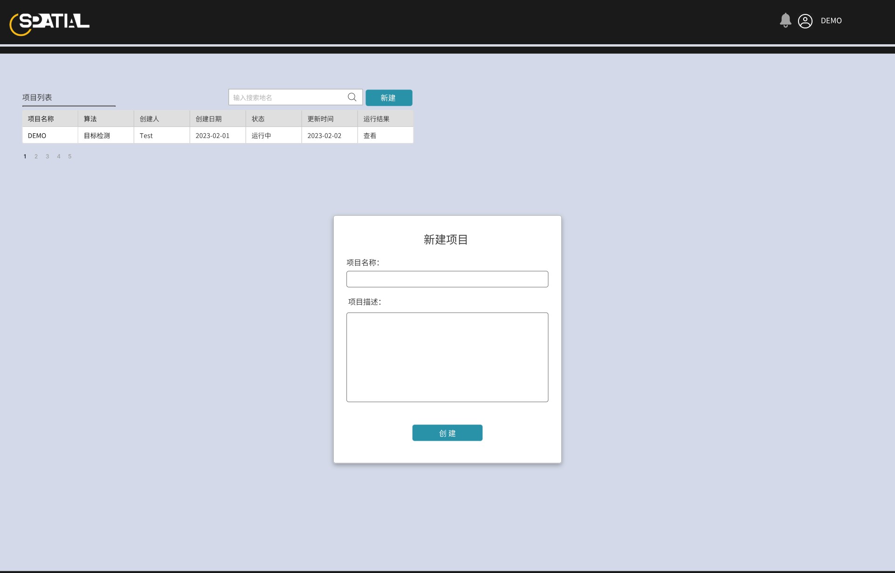Go to pagination page 1
The width and height of the screenshot is (895, 573).
pyautogui.click(x=25, y=157)
